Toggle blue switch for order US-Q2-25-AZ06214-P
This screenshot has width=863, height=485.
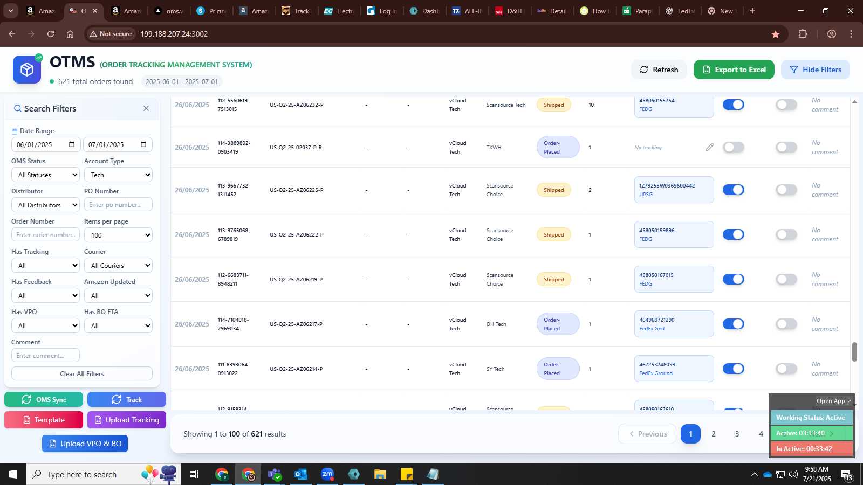coord(734,369)
